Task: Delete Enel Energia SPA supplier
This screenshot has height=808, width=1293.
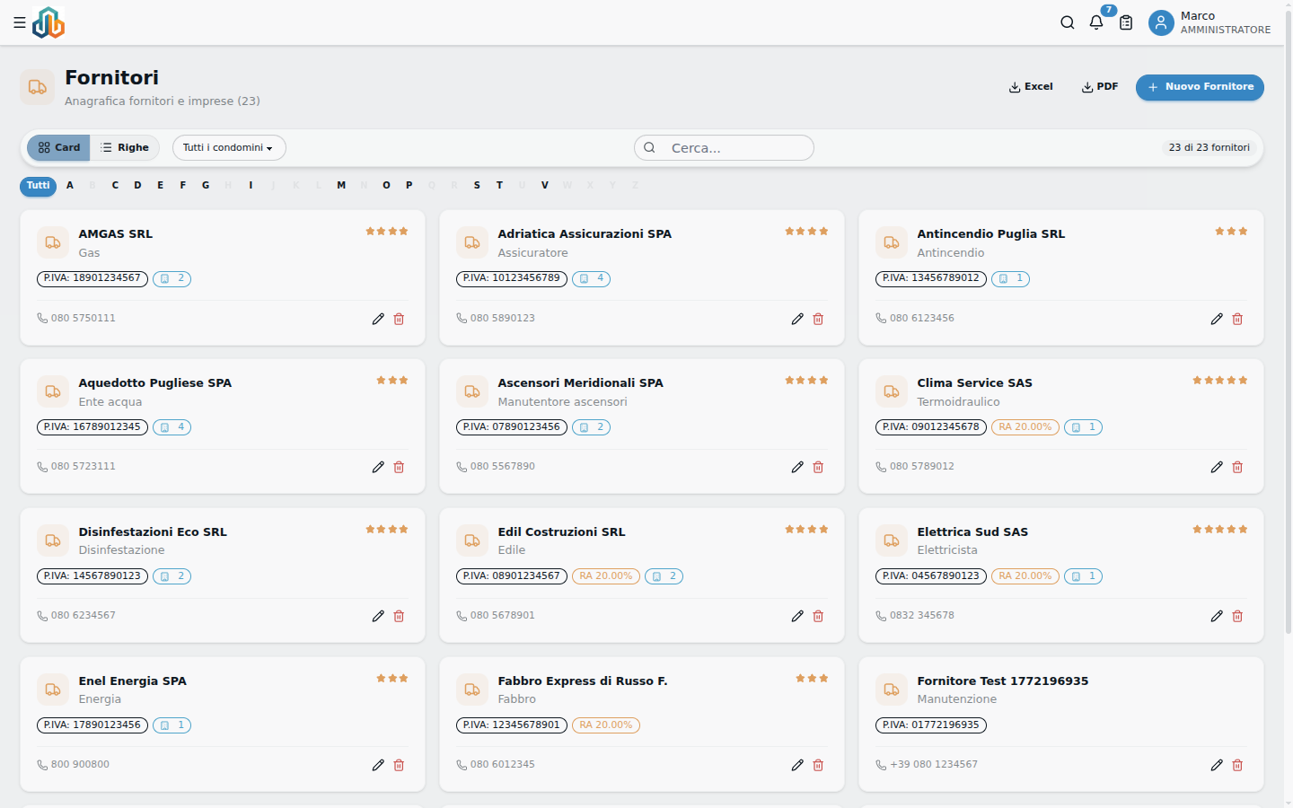Action: click(399, 765)
